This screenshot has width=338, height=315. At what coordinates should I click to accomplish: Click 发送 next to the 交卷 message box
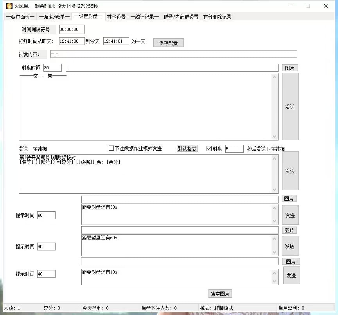point(290,107)
